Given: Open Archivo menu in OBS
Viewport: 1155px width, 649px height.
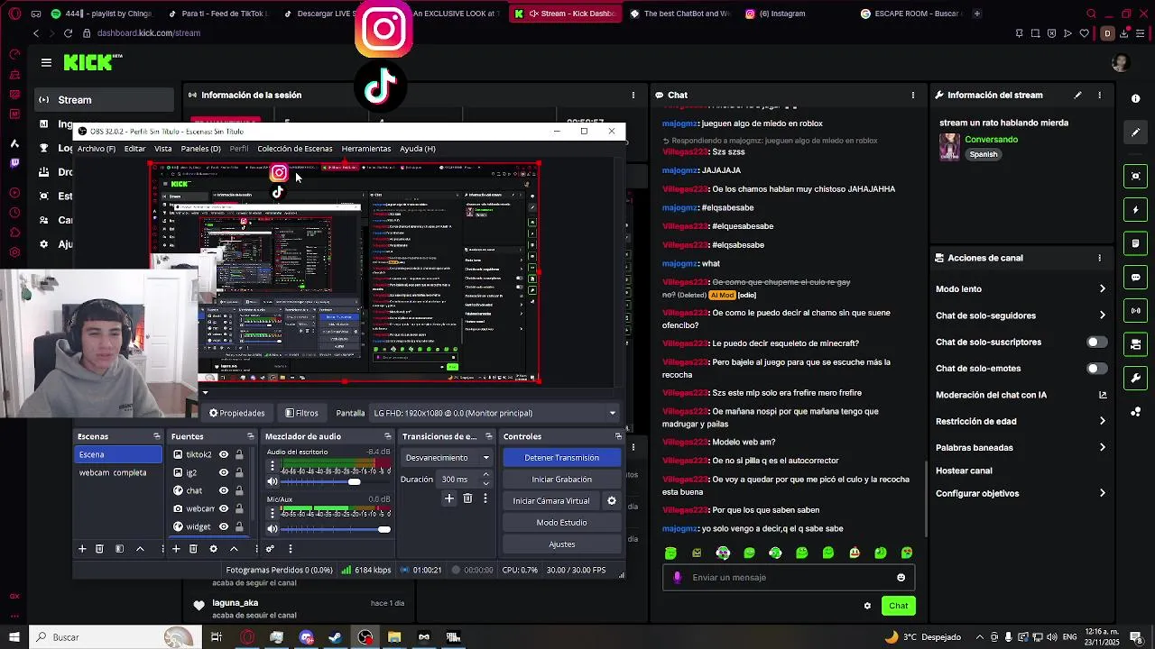Looking at the screenshot, I should coord(97,149).
